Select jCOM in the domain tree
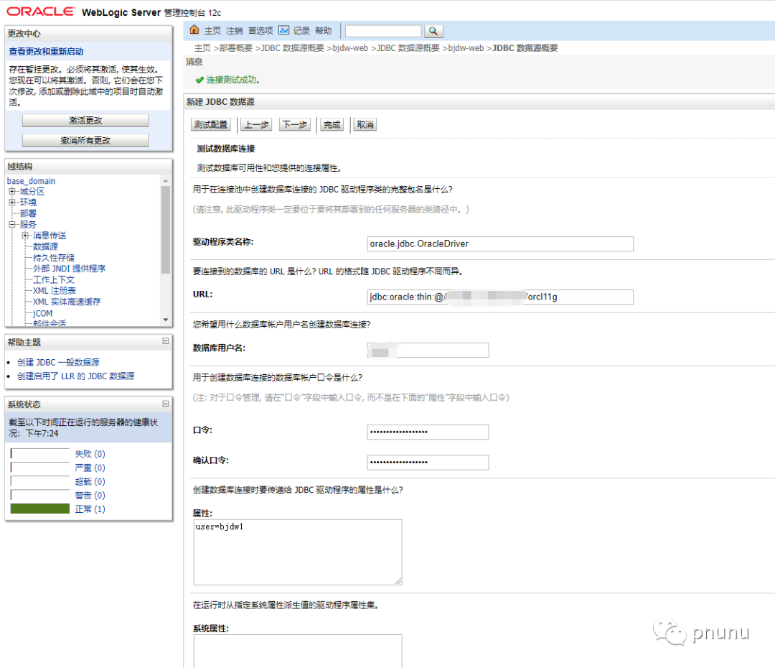The width and height of the screenshot is (775, 668). (42, 313)
